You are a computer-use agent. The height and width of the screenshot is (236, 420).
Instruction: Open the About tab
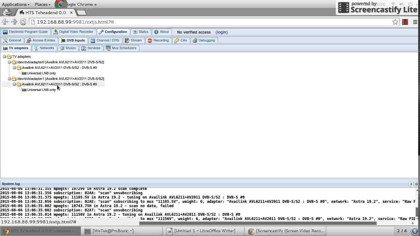(161, 32)
